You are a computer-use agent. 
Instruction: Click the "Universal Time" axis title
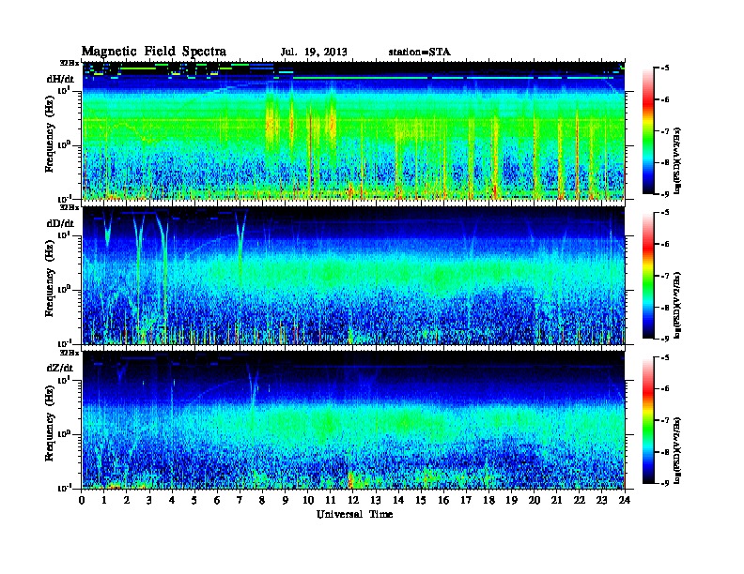[354, 514]
